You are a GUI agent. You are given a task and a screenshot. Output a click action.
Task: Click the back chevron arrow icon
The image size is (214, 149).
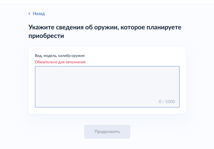29,14
